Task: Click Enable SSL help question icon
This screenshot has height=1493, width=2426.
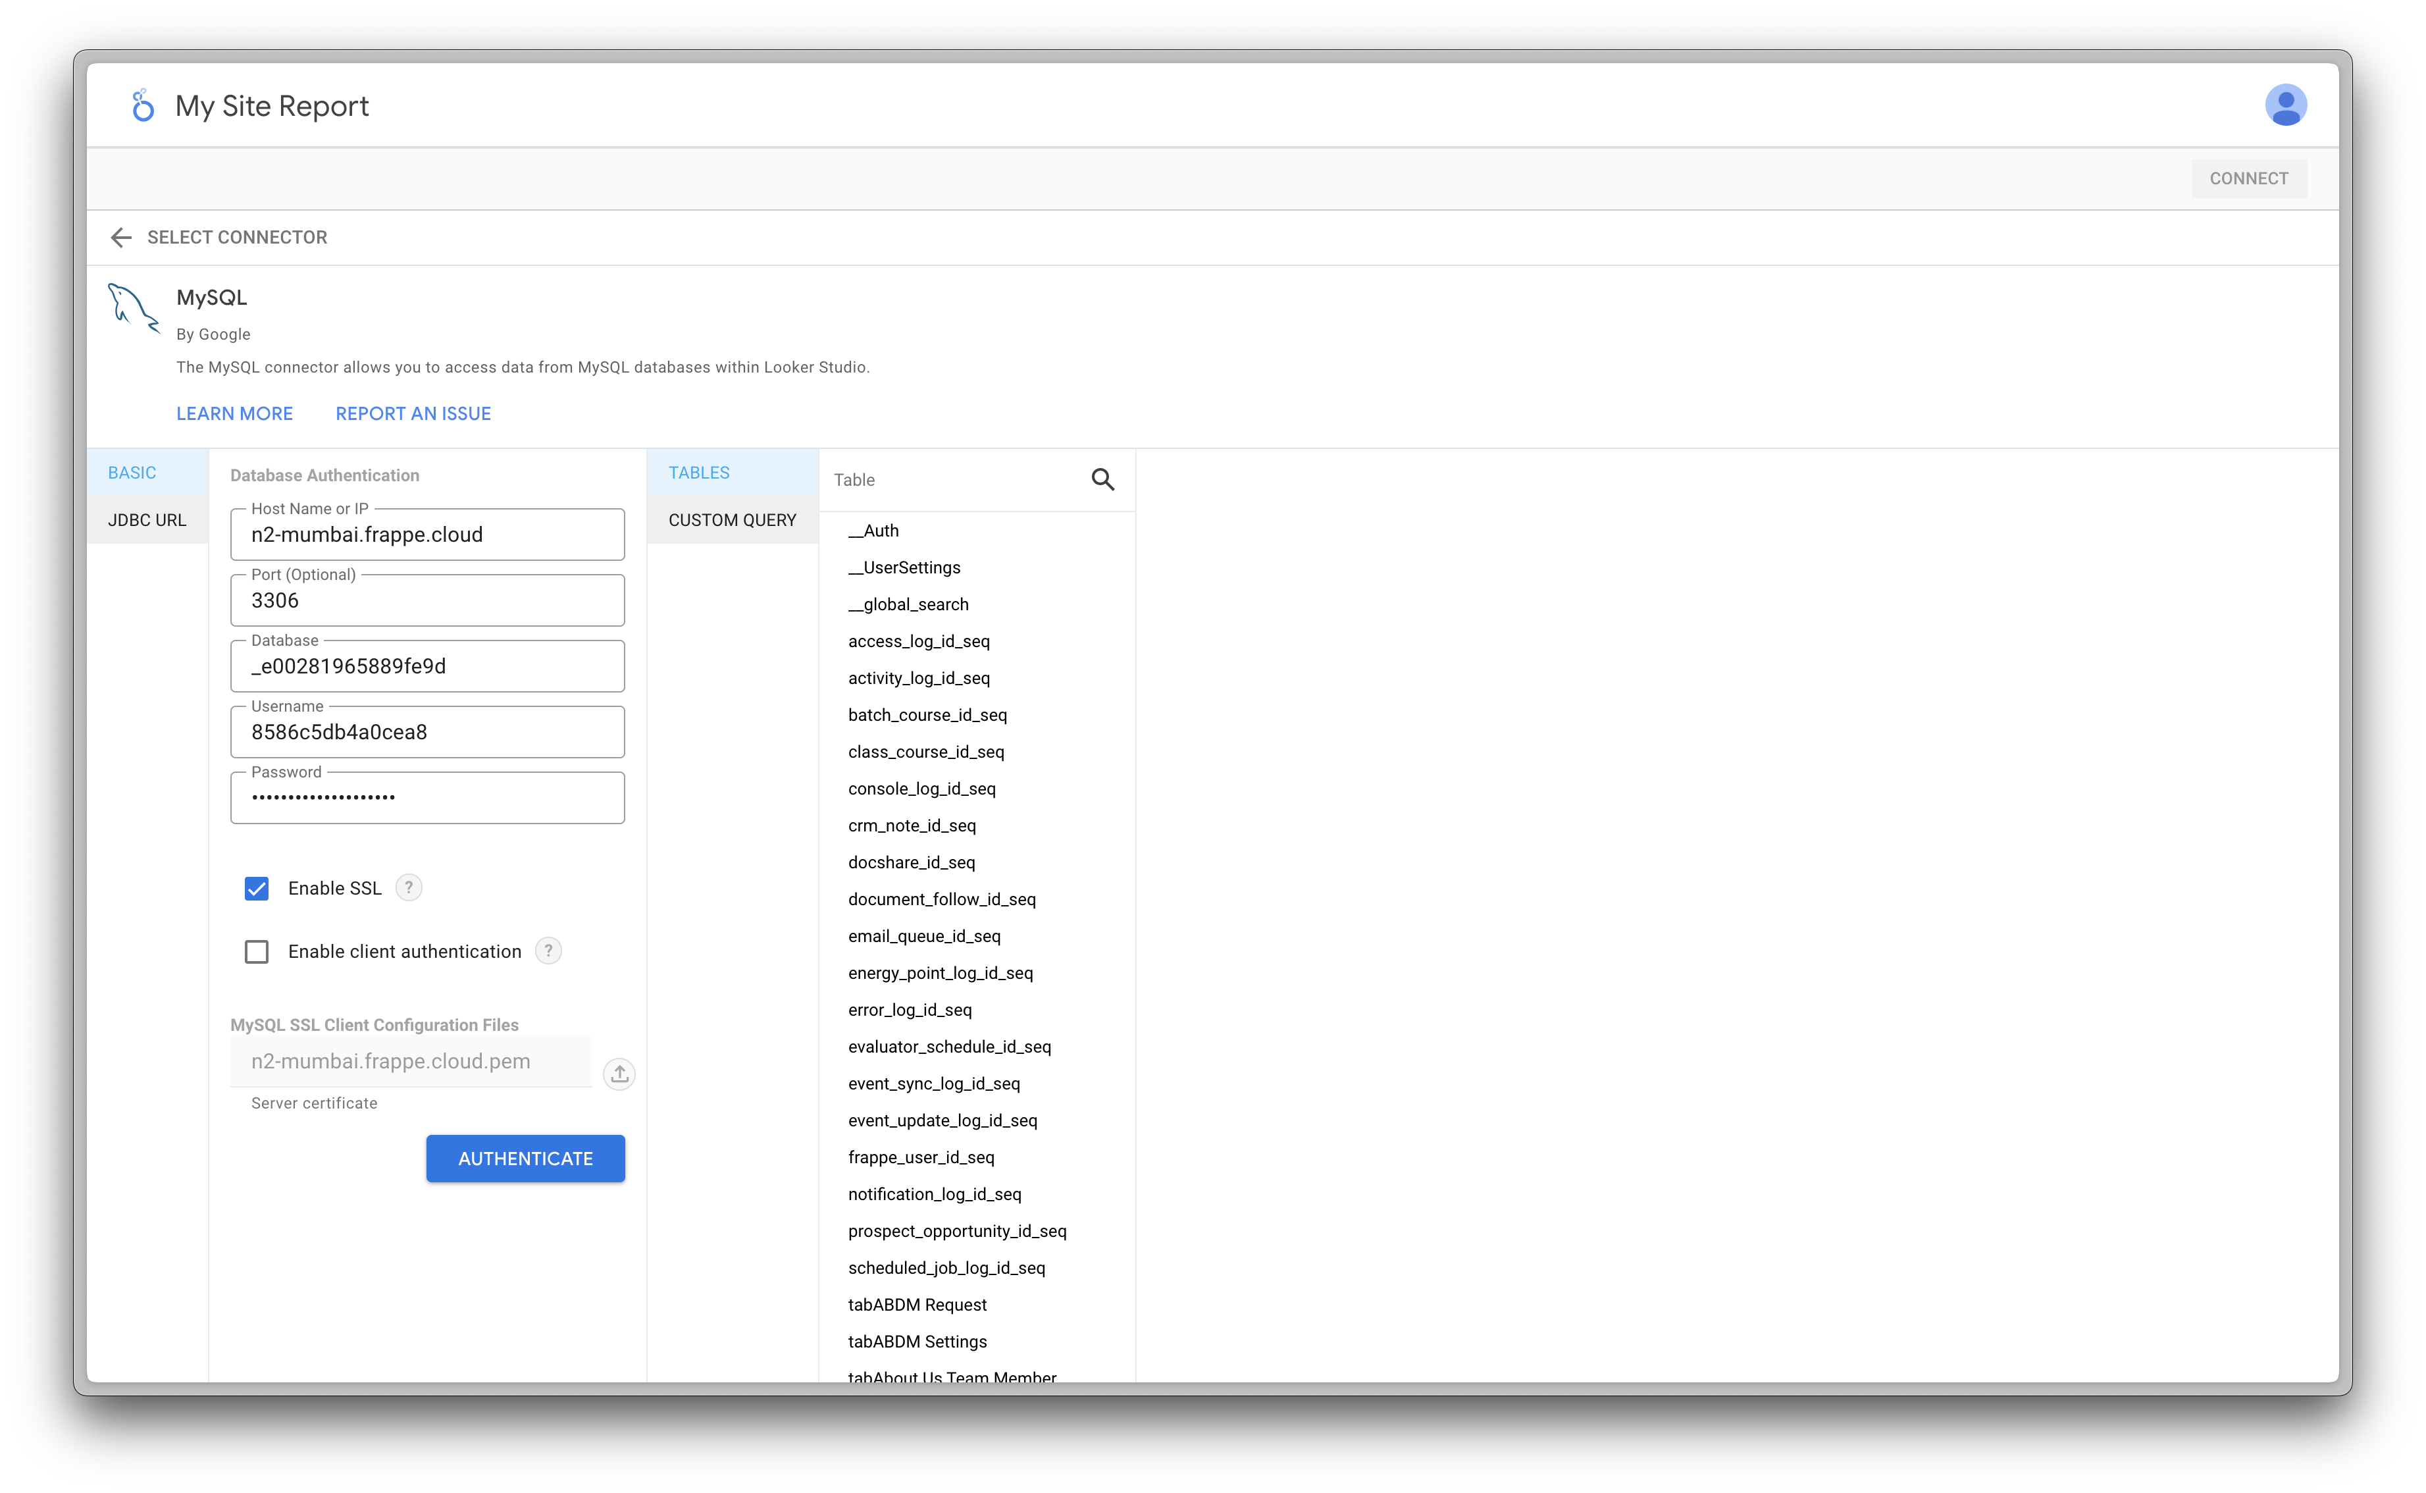Action: (409, 887)
